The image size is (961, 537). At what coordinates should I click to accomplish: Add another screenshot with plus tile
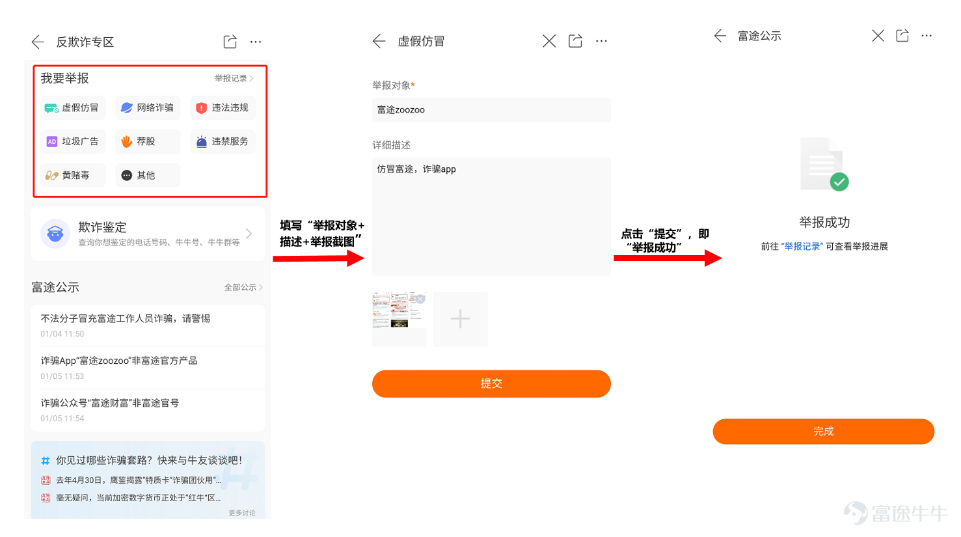pyautogui.click(x=461, y=319)
